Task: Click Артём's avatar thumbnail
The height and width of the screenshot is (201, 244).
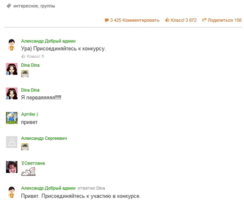Action: (x=12, y=118)
